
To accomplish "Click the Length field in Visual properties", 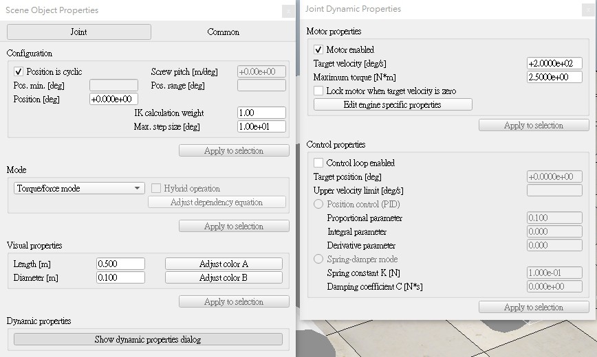I will pyautogui.click(x=120, y=264).
